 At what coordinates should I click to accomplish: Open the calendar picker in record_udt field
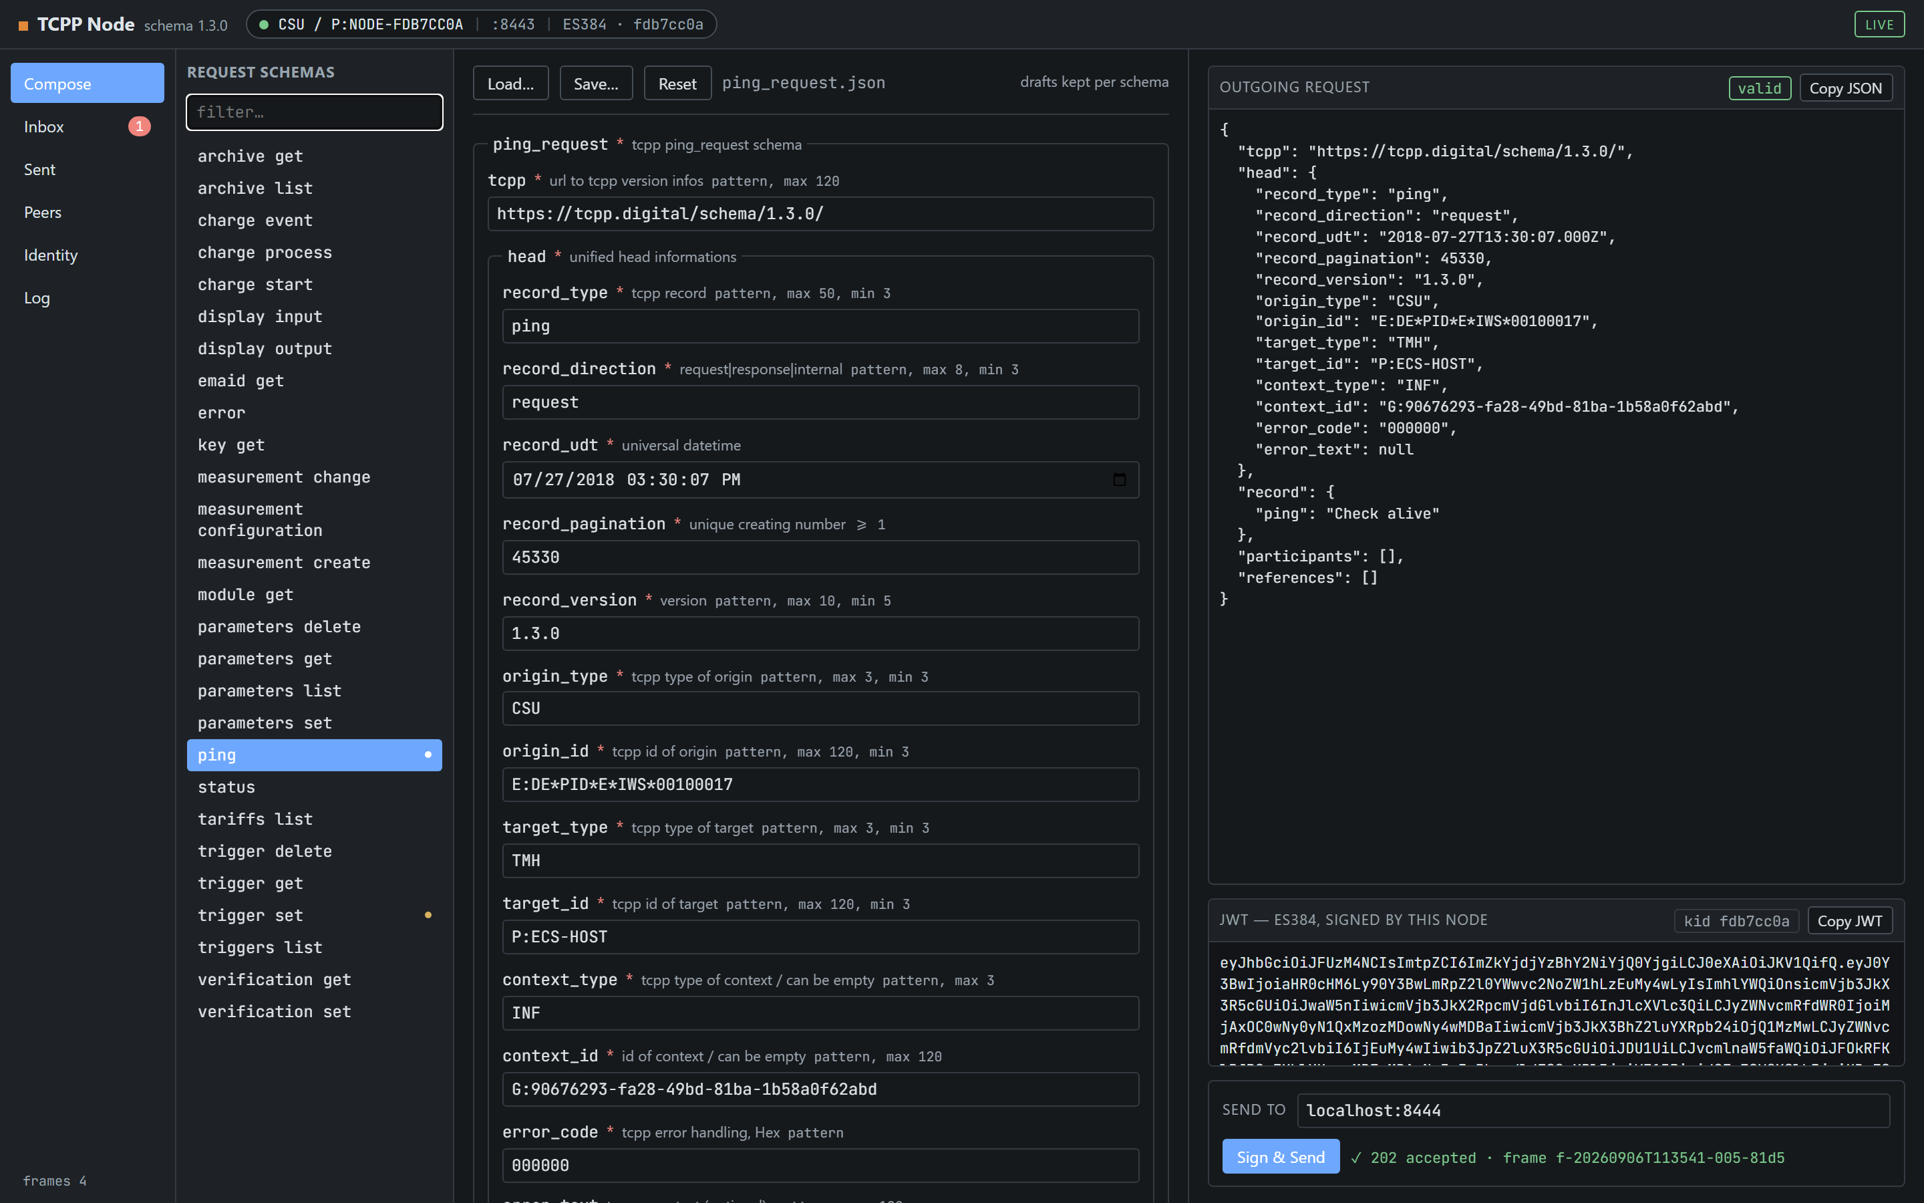tap(1118, 480)
